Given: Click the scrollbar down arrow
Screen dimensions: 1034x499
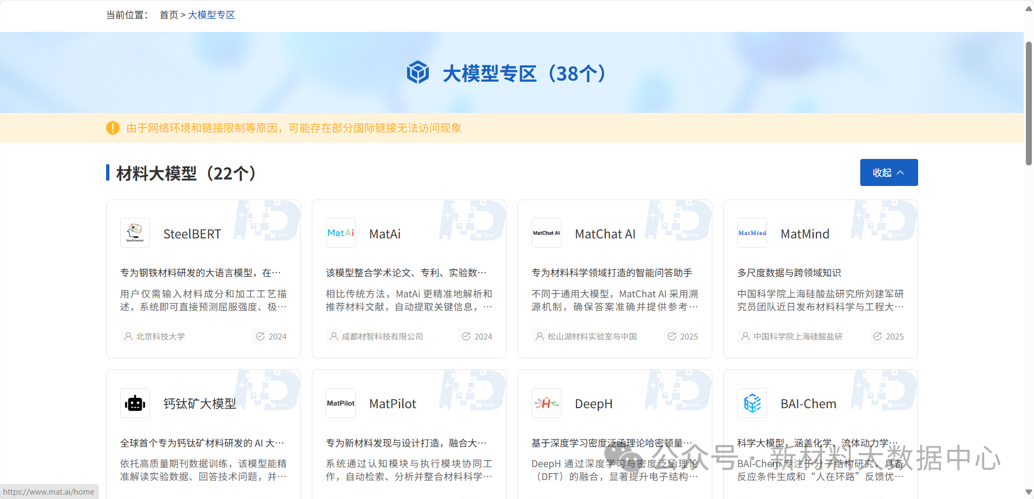Looking at the screenshot, I should pyautogui.click(x=1029, y=491).
